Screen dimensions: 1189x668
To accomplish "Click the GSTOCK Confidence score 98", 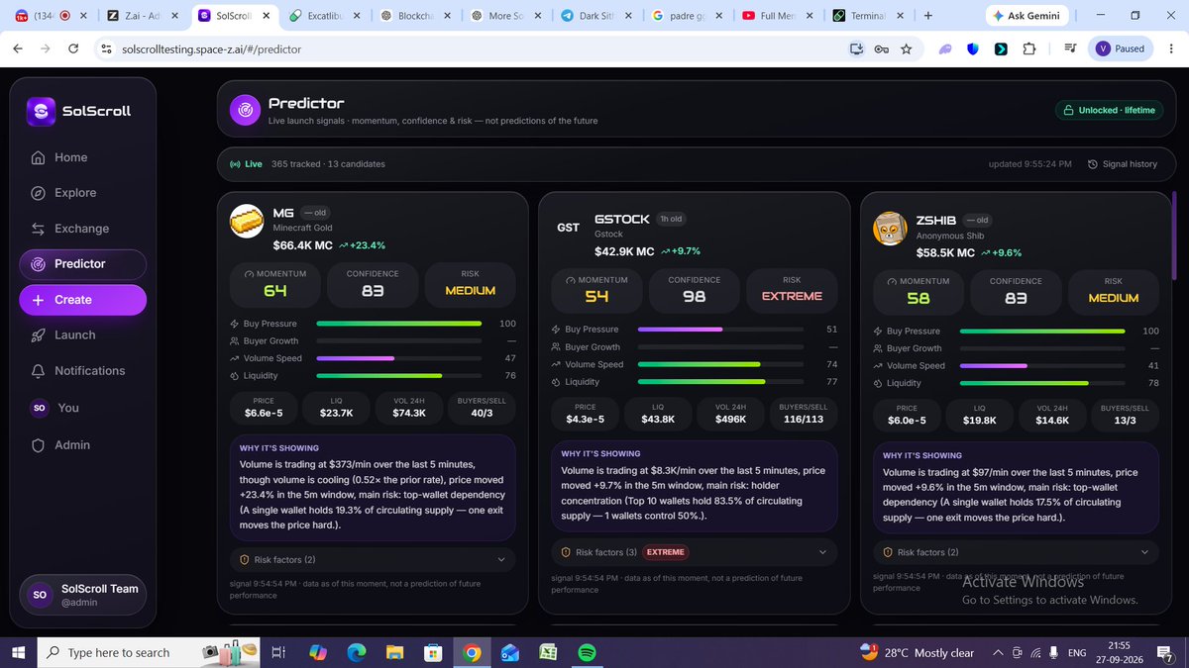I will click(x=695, y=297).
